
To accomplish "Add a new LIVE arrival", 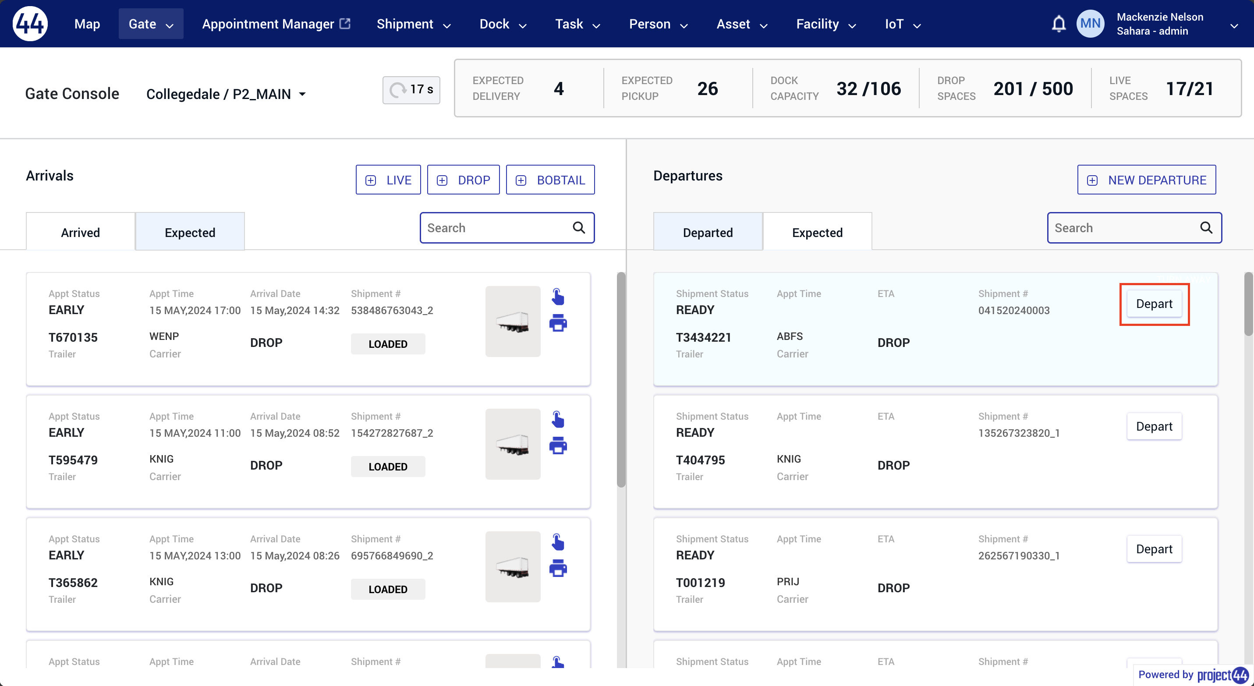I will (x=388, y=180).
